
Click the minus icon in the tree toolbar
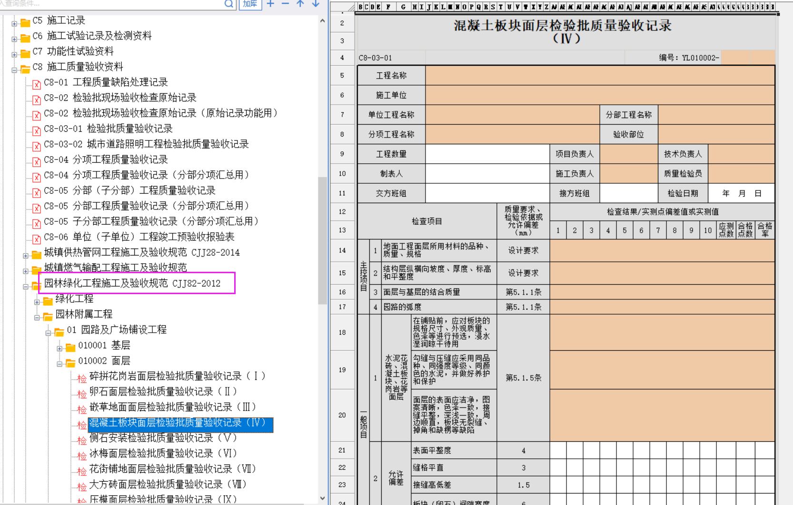[x=286, y=4]
